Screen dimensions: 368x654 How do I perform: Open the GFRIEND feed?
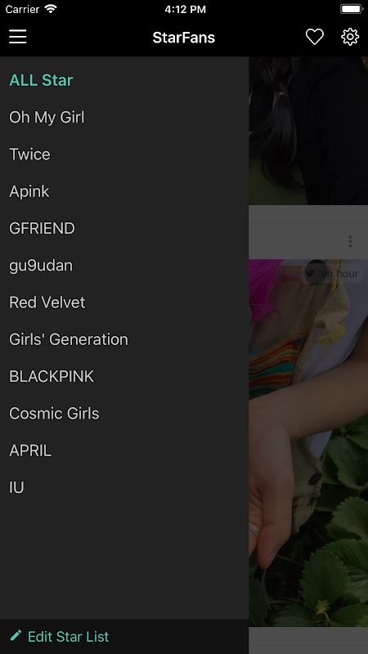coord(43,228)
